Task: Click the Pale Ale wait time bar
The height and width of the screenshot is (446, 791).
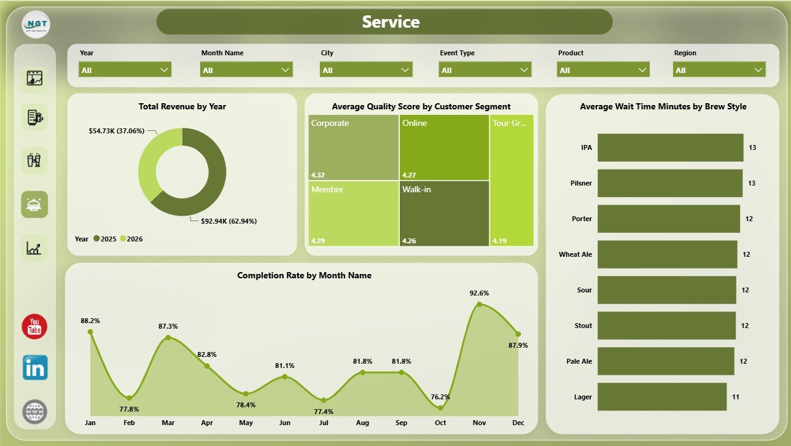Action: (666, 361)
